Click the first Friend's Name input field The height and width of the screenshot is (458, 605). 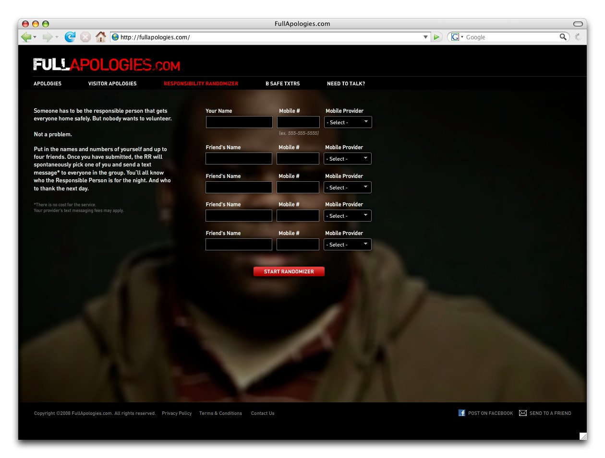[239, 159]
